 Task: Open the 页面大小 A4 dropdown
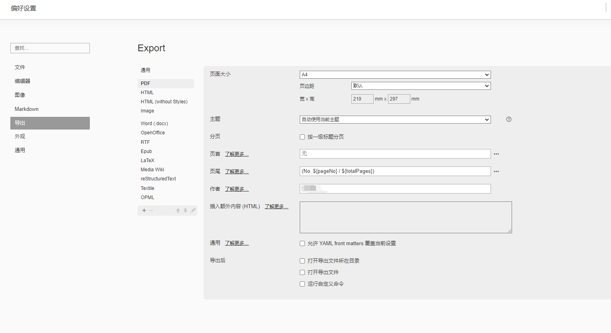[x=395, y=75]
